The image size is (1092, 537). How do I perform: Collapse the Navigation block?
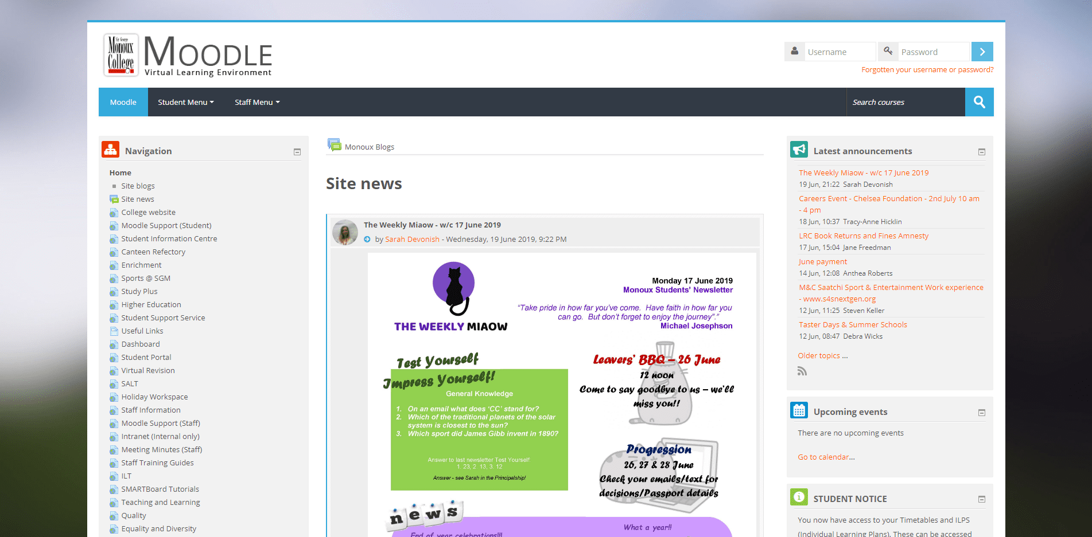click(x=297, y=152)
